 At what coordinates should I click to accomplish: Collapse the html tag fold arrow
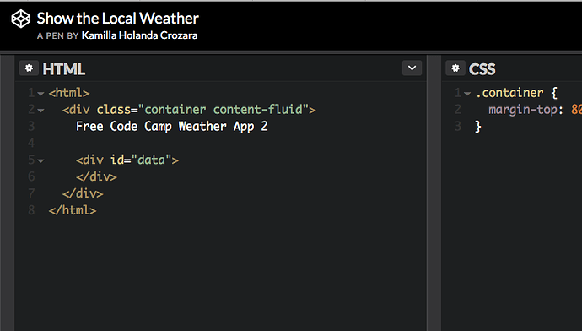pyautogui.click(x=40, y=93)
